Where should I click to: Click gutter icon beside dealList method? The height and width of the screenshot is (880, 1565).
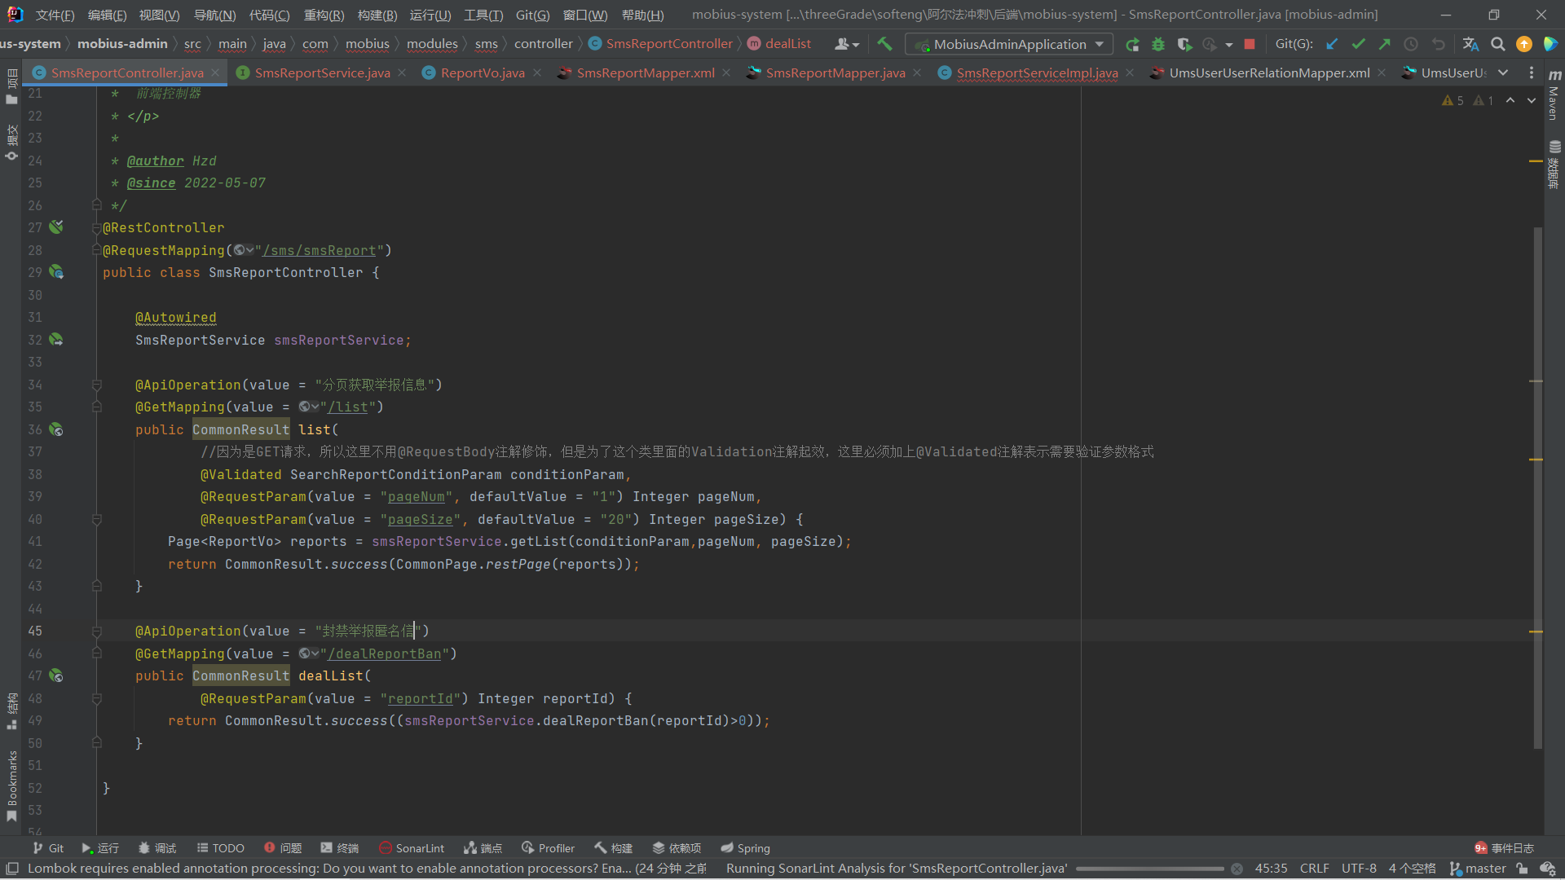56,675
